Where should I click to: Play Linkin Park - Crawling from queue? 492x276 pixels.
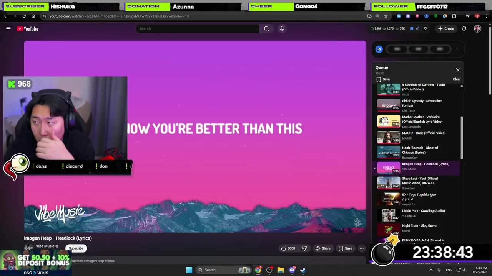[419, 215]
